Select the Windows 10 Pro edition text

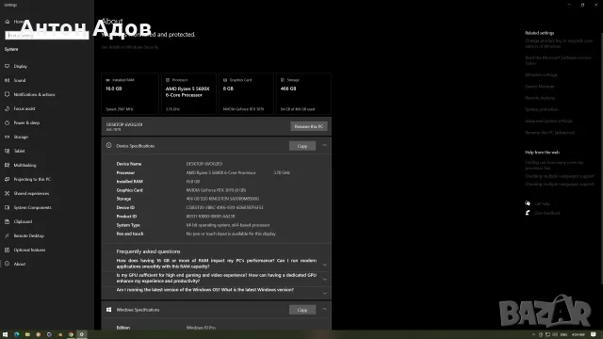point(201,328)
